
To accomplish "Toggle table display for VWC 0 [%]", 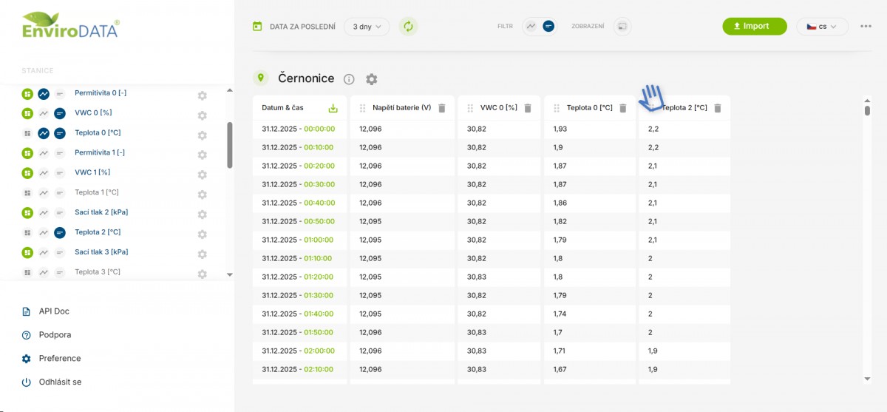I will pos(60,113).
